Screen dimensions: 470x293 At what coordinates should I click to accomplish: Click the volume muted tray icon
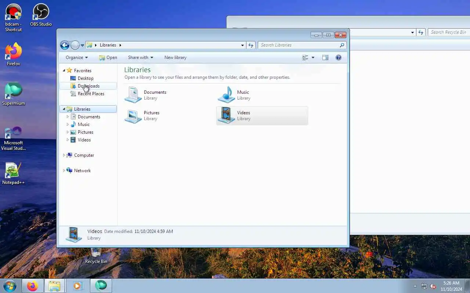[x=433, y=286]
